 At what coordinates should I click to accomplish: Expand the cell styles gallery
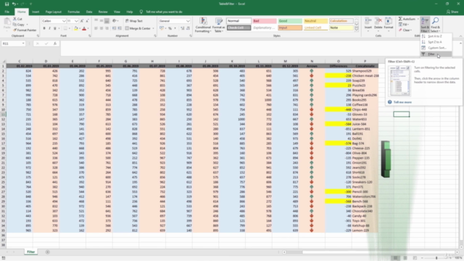click(x=357, y=29)
